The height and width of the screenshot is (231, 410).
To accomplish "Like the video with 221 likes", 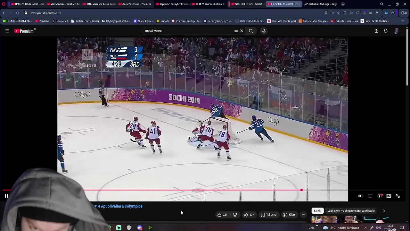I will tap(222, 215).
